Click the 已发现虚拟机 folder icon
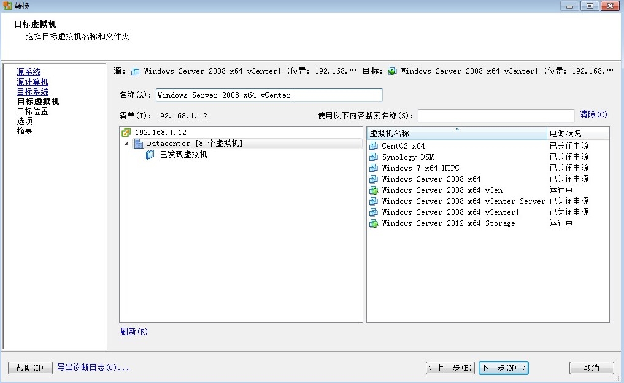The image size is (624, 383). coord(150,155)
